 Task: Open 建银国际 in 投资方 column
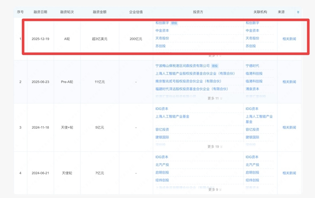162,137
